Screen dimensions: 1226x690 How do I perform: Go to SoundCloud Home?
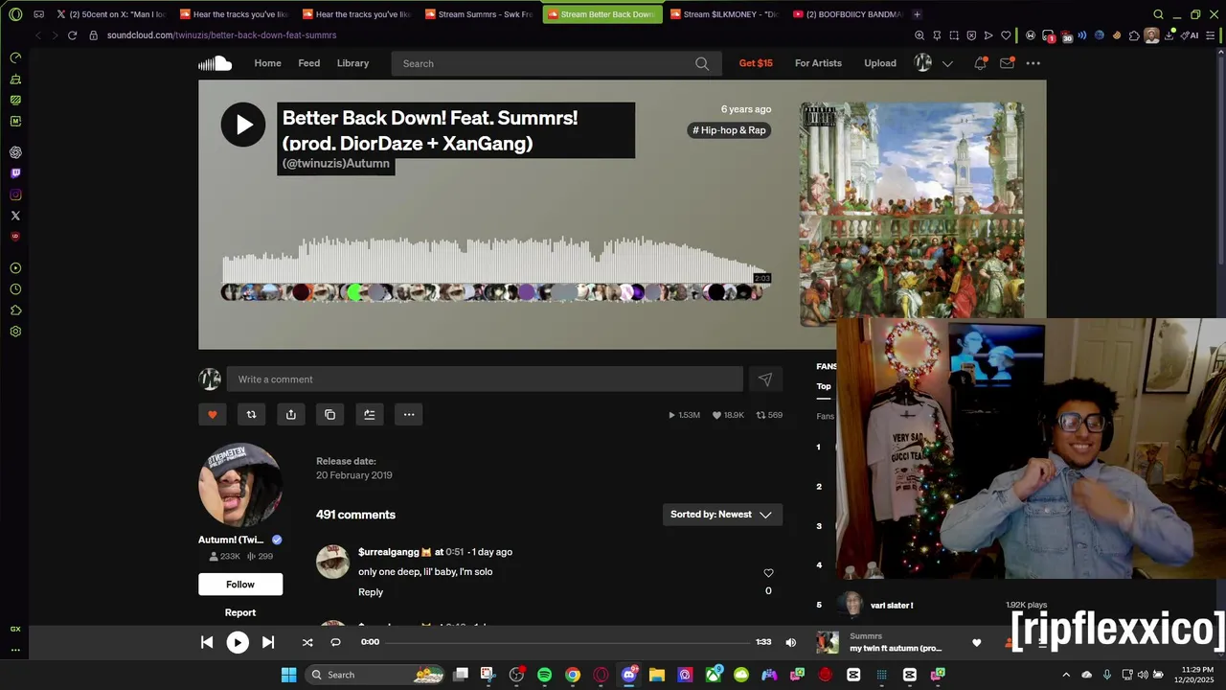click(x=267, y=63)
